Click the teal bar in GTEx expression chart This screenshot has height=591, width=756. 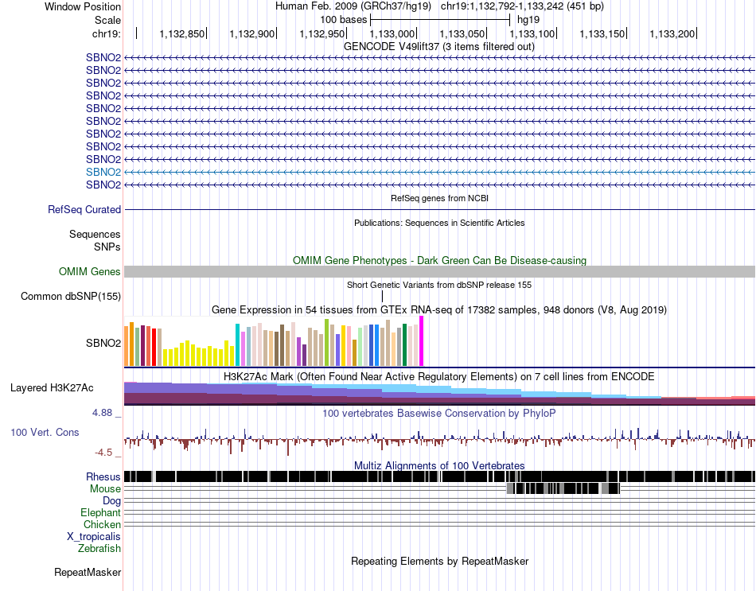(238, 345)
